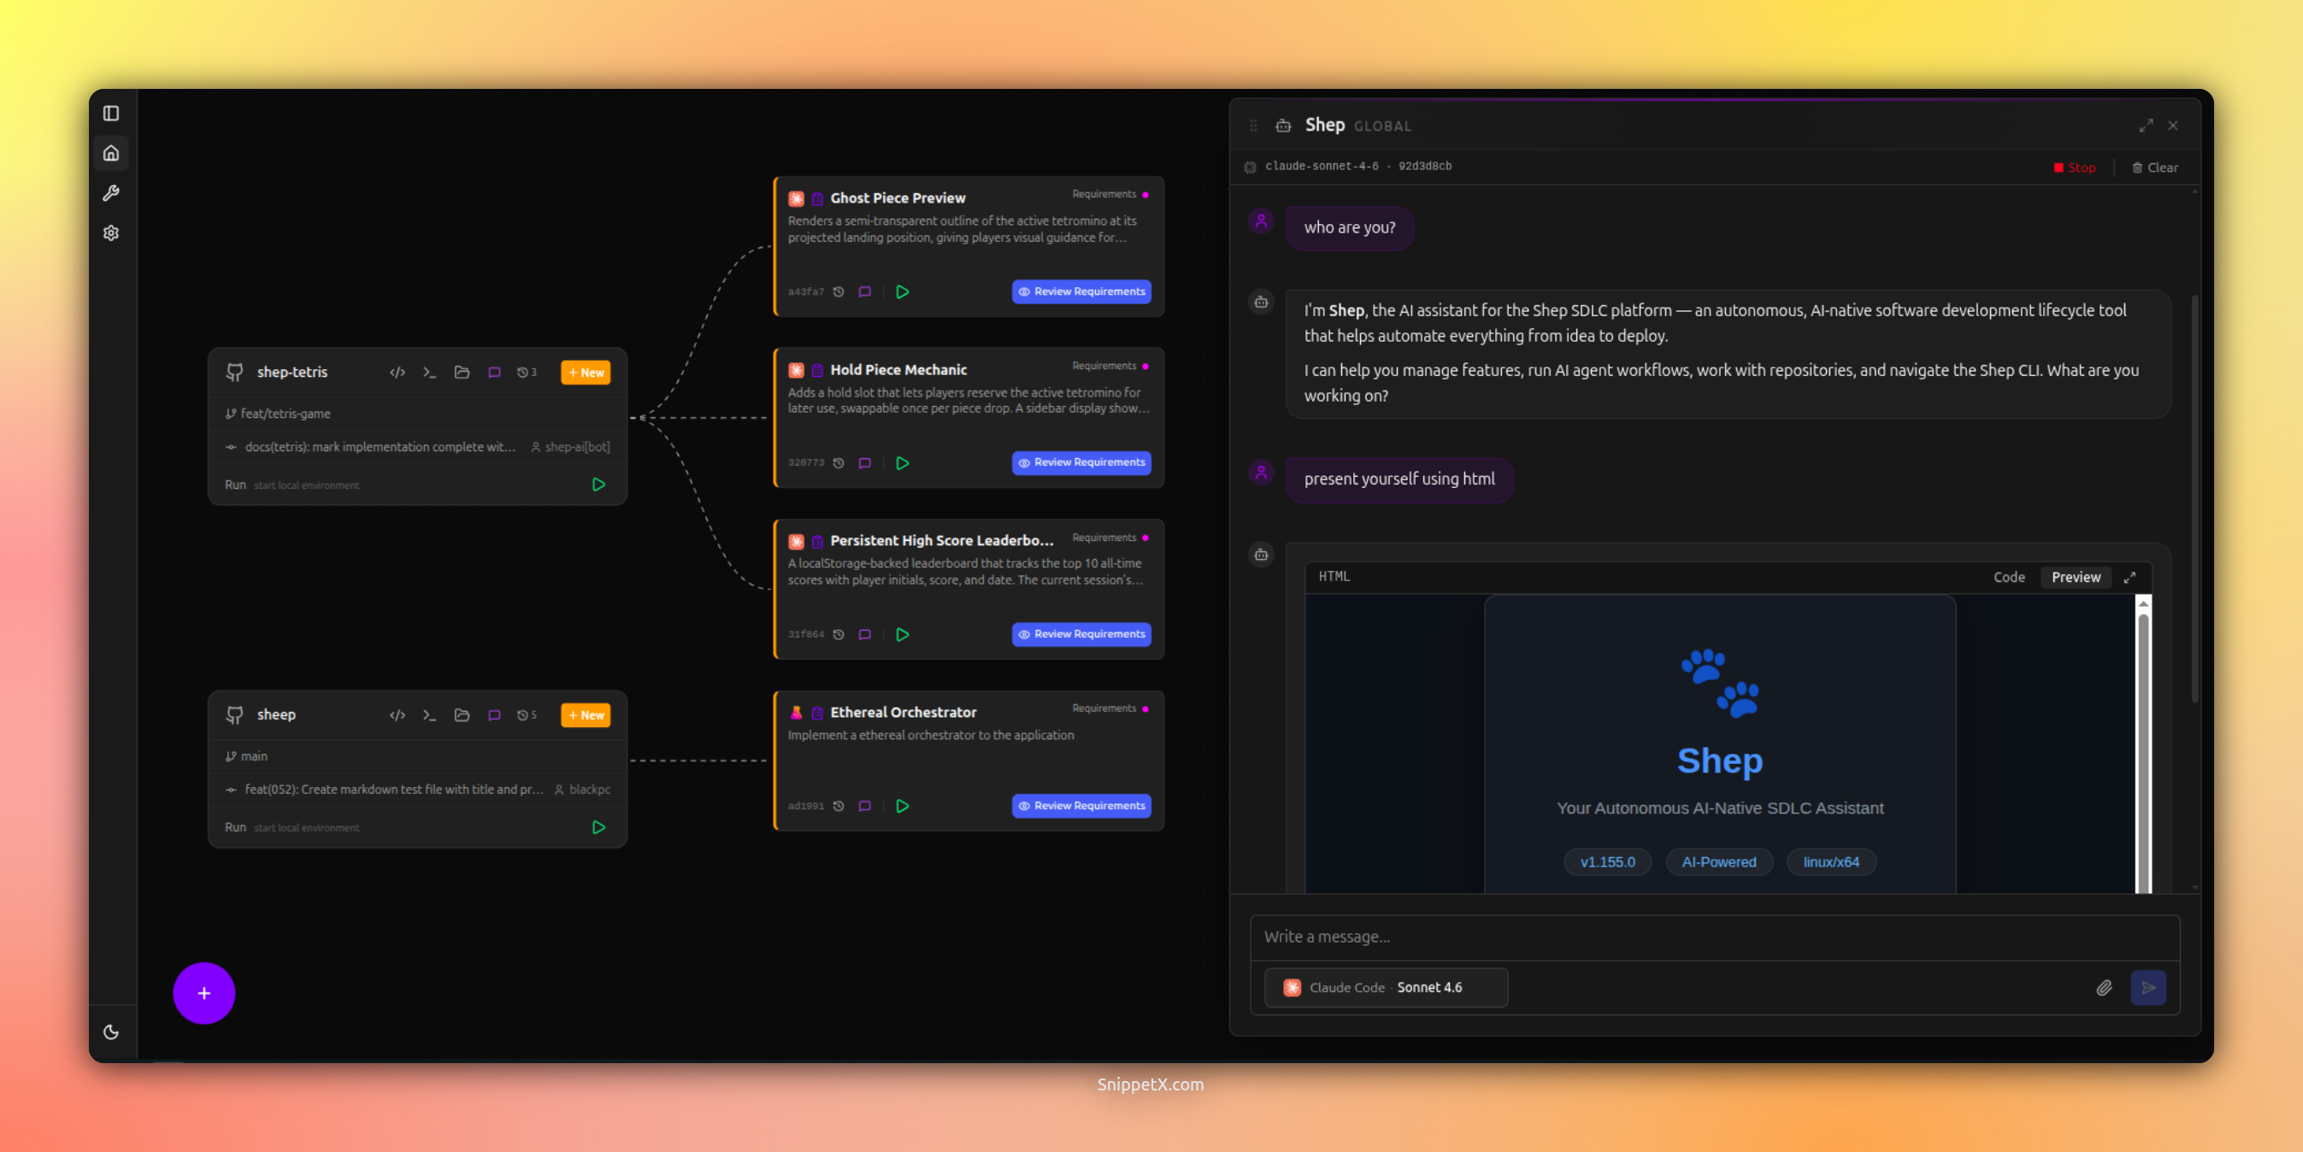Review Requirements for Ghost Piece Preview
This screenshot has height=1152, width=2303.
[1081, 291]
